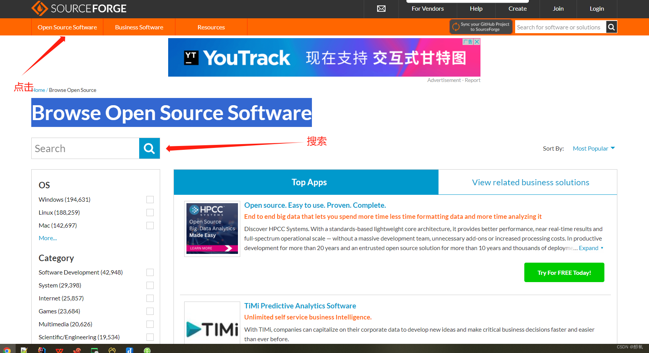The image size is (649, 353).
Task: Focus the header 'Search for software or solutions' field
Action: coord(561,27)
